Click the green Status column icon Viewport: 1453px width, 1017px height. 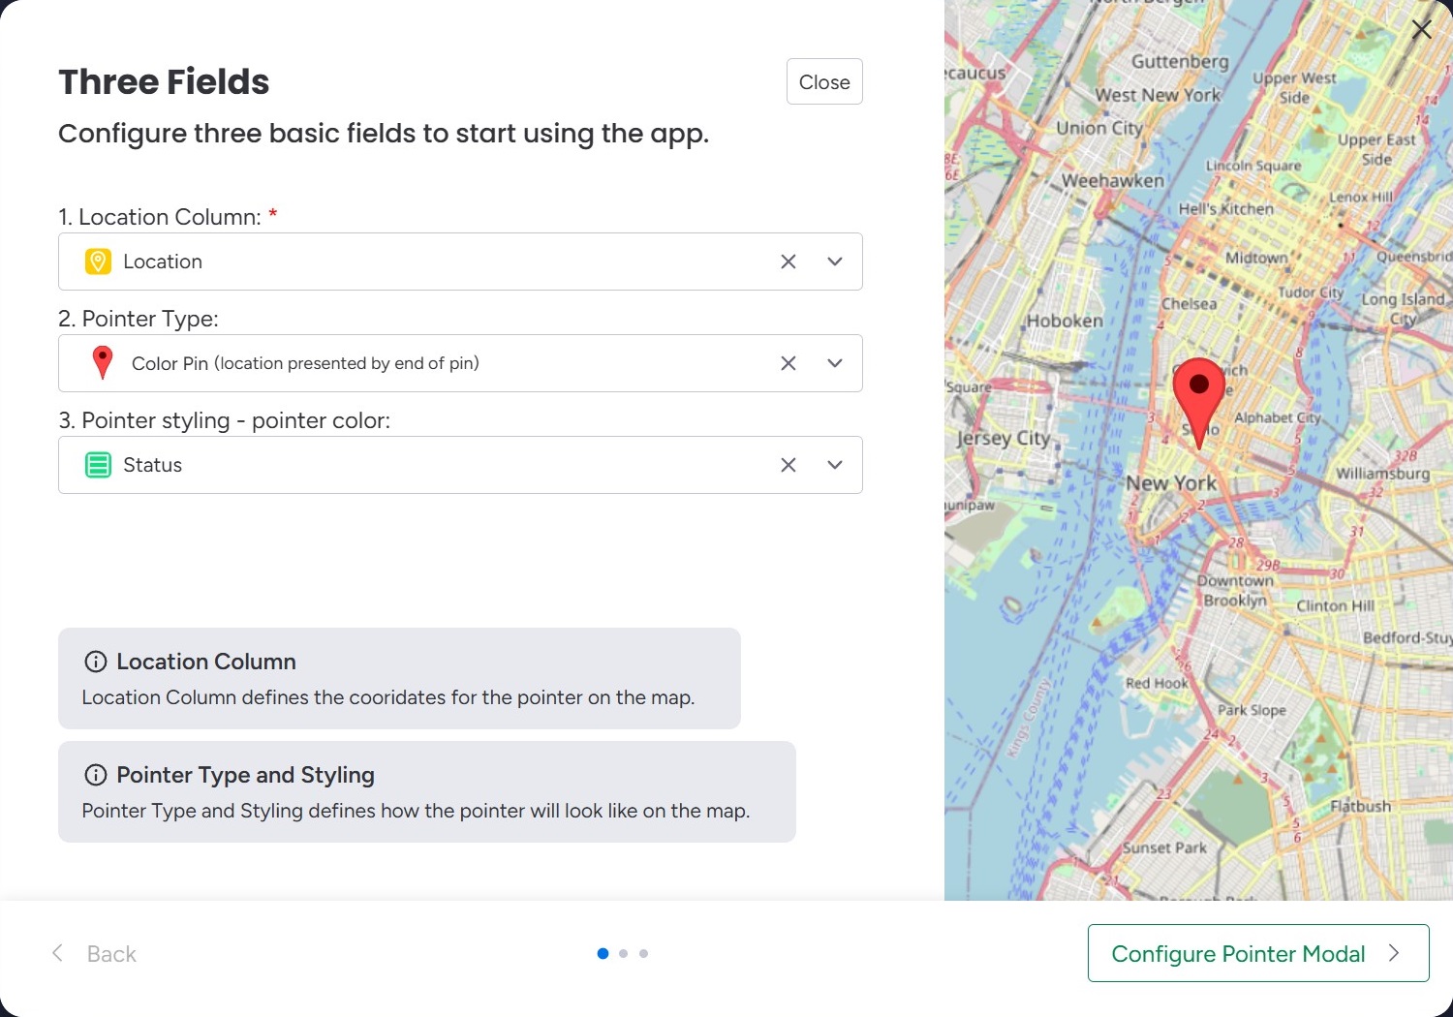pos(98,465)
